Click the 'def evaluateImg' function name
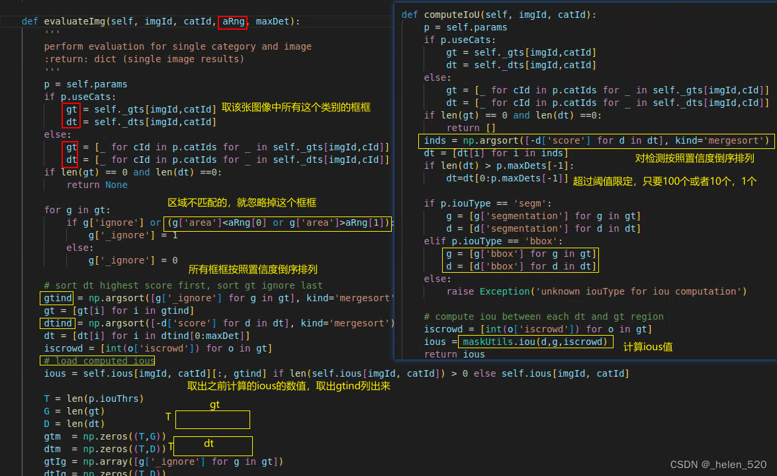This screenshot has height=476, width=777. click(x=74, y=21)
